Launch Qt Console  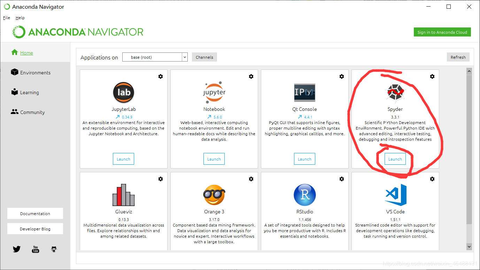[x=305, y=159]
